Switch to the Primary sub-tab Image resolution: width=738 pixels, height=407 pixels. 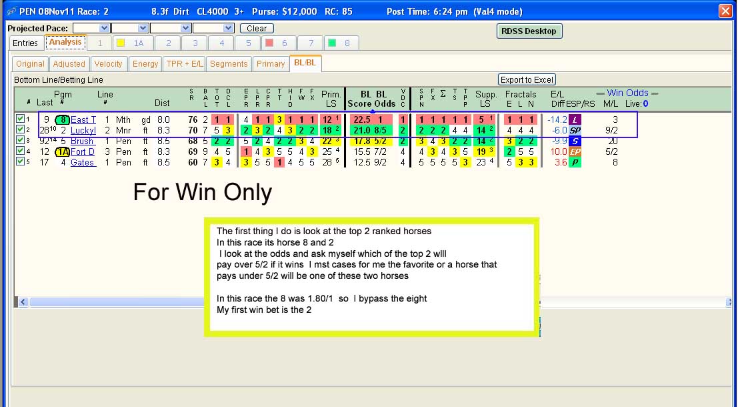tap(271, 63)
